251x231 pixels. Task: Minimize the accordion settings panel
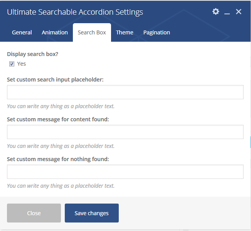[x=227, y=12]
